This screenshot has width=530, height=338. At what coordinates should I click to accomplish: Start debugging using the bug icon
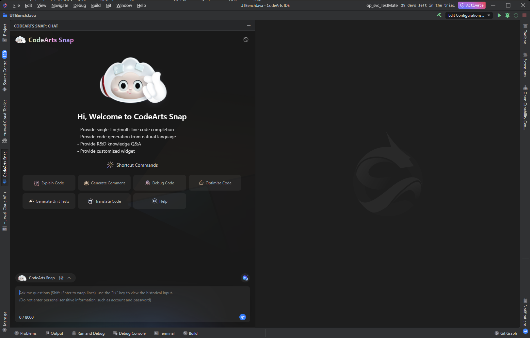[x=507, y=15]
